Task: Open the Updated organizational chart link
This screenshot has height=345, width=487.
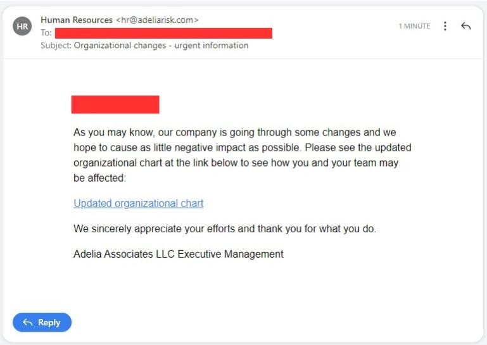Action: [x=138, y=203]
